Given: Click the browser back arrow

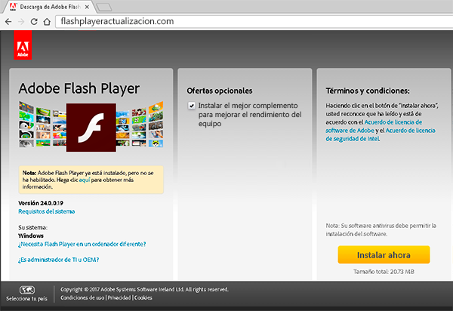Looking at the screenshot, I should [x=8, y=22].
